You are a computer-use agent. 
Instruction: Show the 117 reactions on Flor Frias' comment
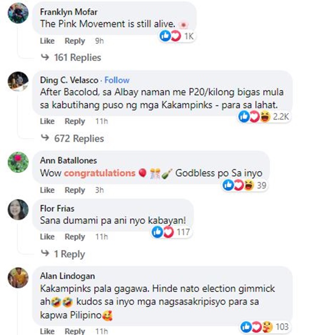[171, 232]
